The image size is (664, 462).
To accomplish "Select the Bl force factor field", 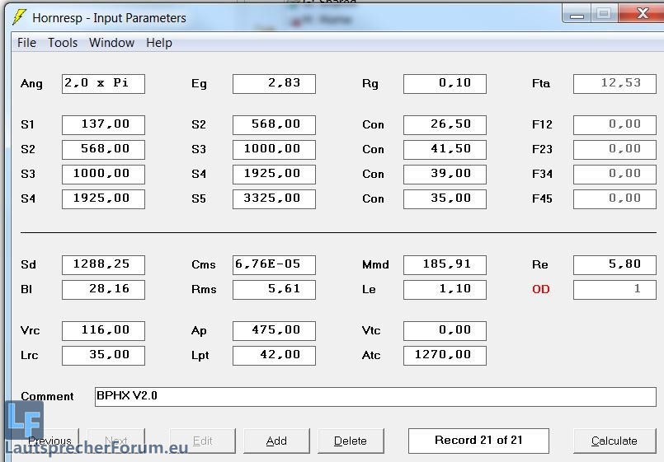I will coord(103,289).
